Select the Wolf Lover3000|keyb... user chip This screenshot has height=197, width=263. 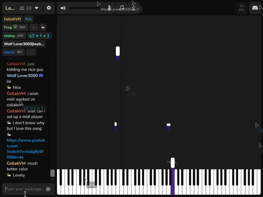pyautogui.click(x=24, y=44)
